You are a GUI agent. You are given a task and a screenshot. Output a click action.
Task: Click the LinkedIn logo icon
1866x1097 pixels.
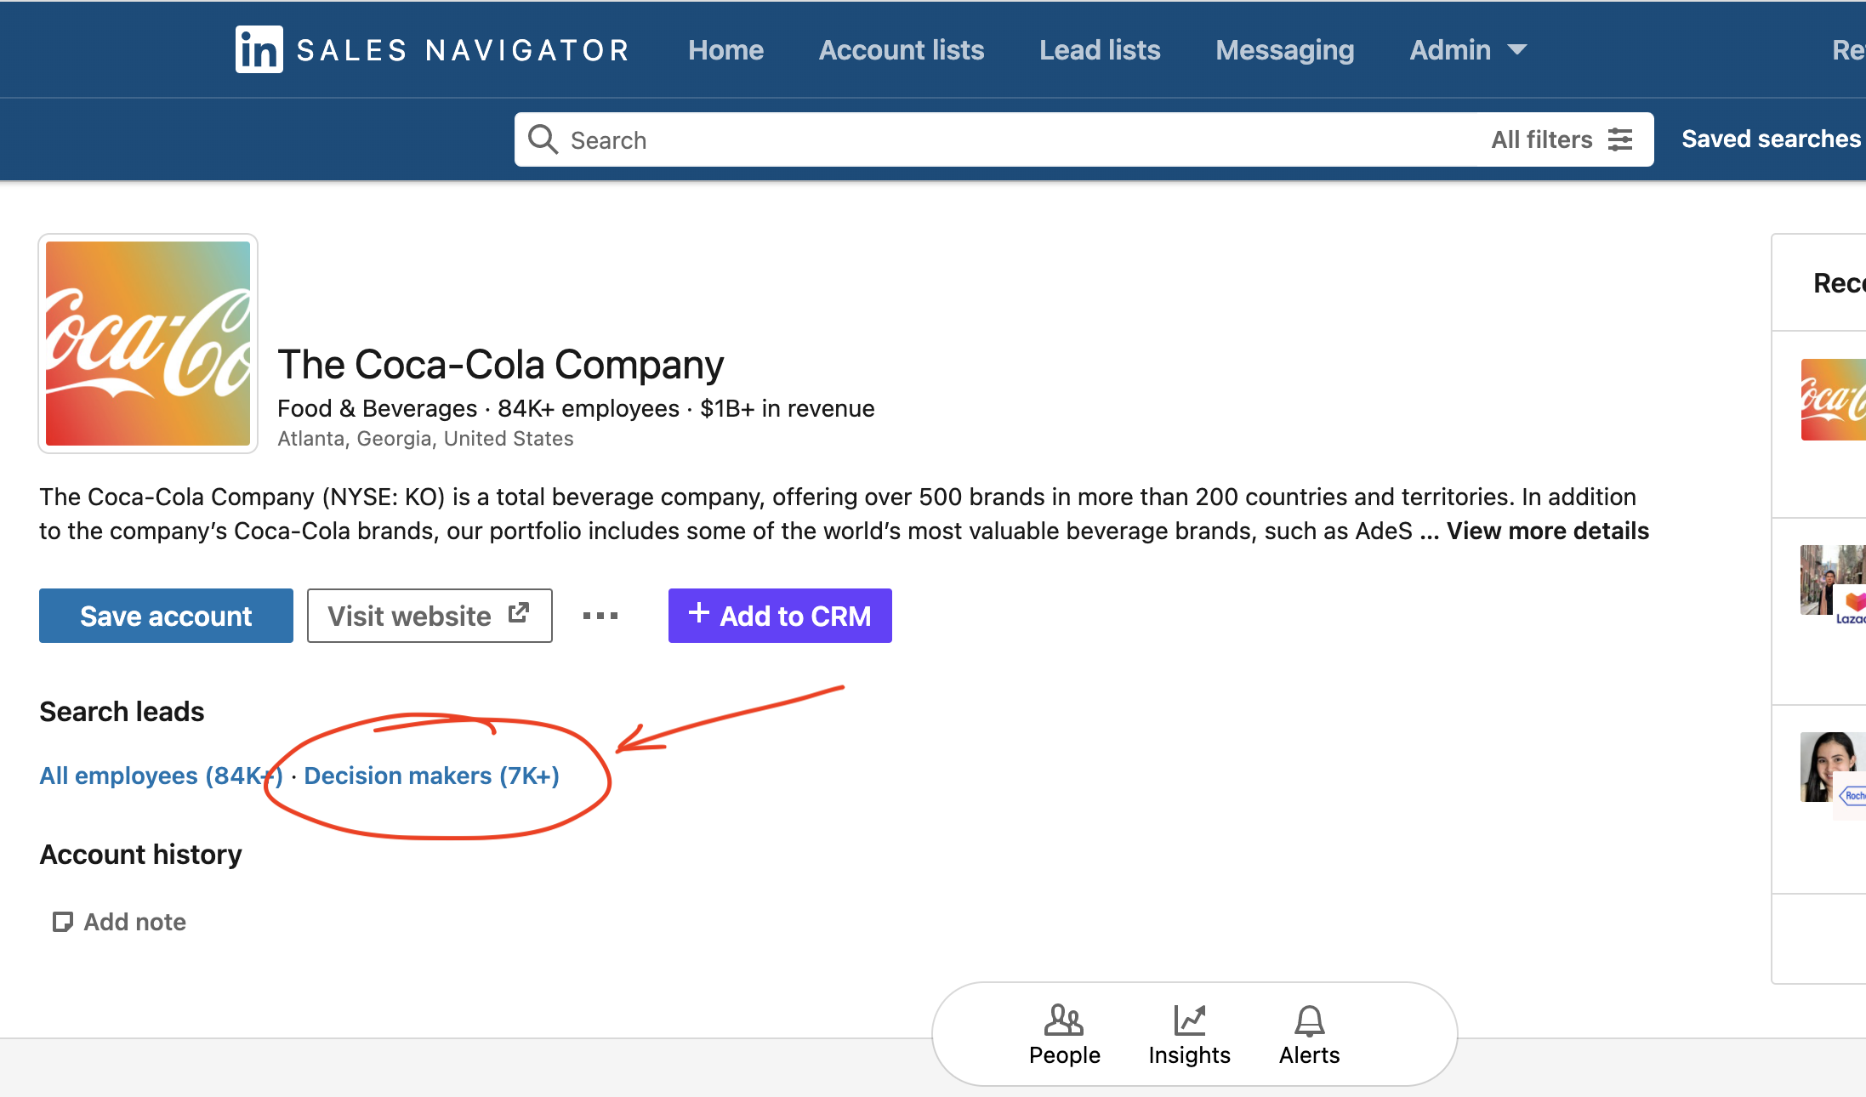point(259,49)
